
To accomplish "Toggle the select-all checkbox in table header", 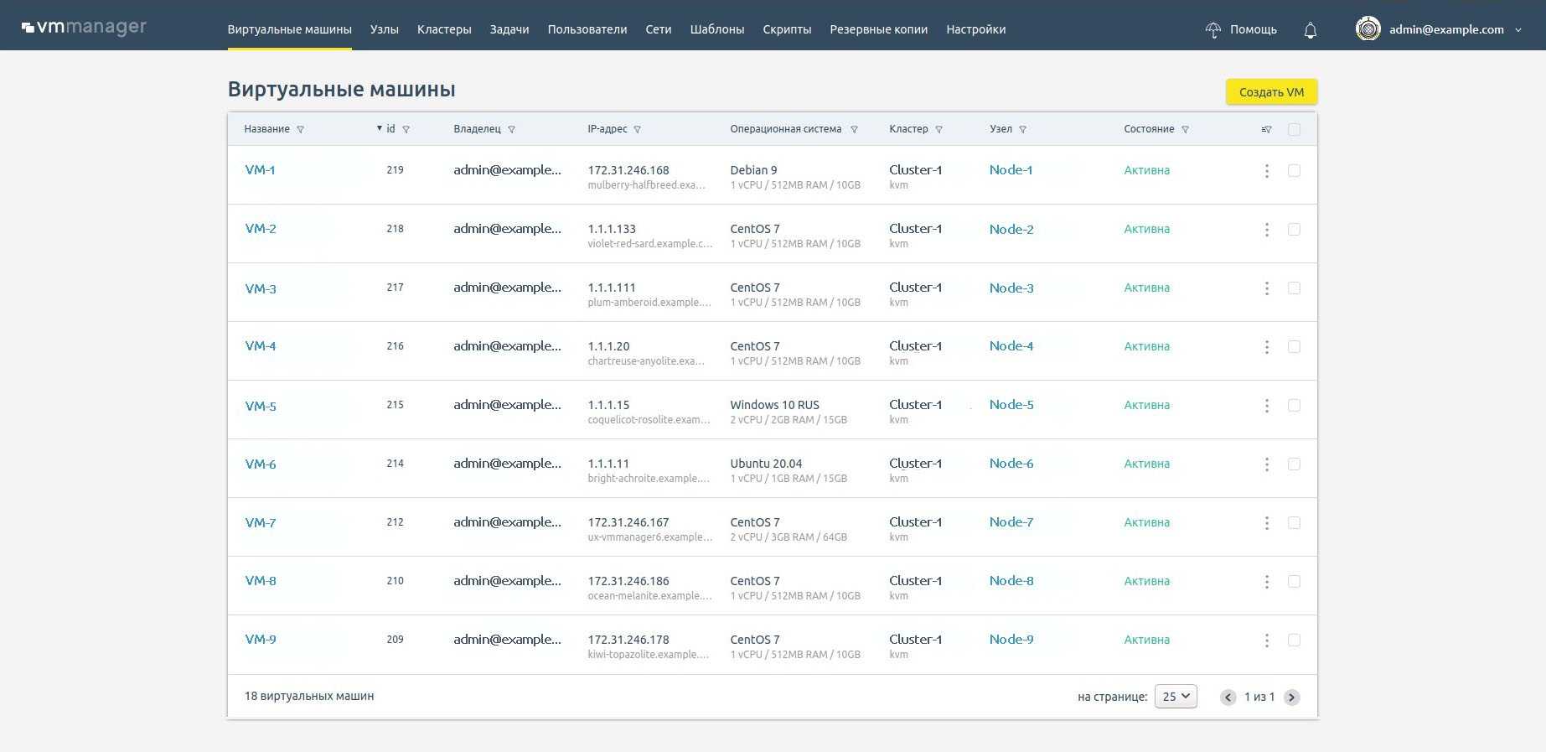I will click(1294, 130).
